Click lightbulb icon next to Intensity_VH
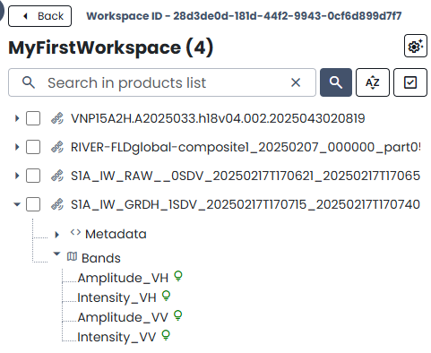Screen dimensions: 431x353 [166, 296]
